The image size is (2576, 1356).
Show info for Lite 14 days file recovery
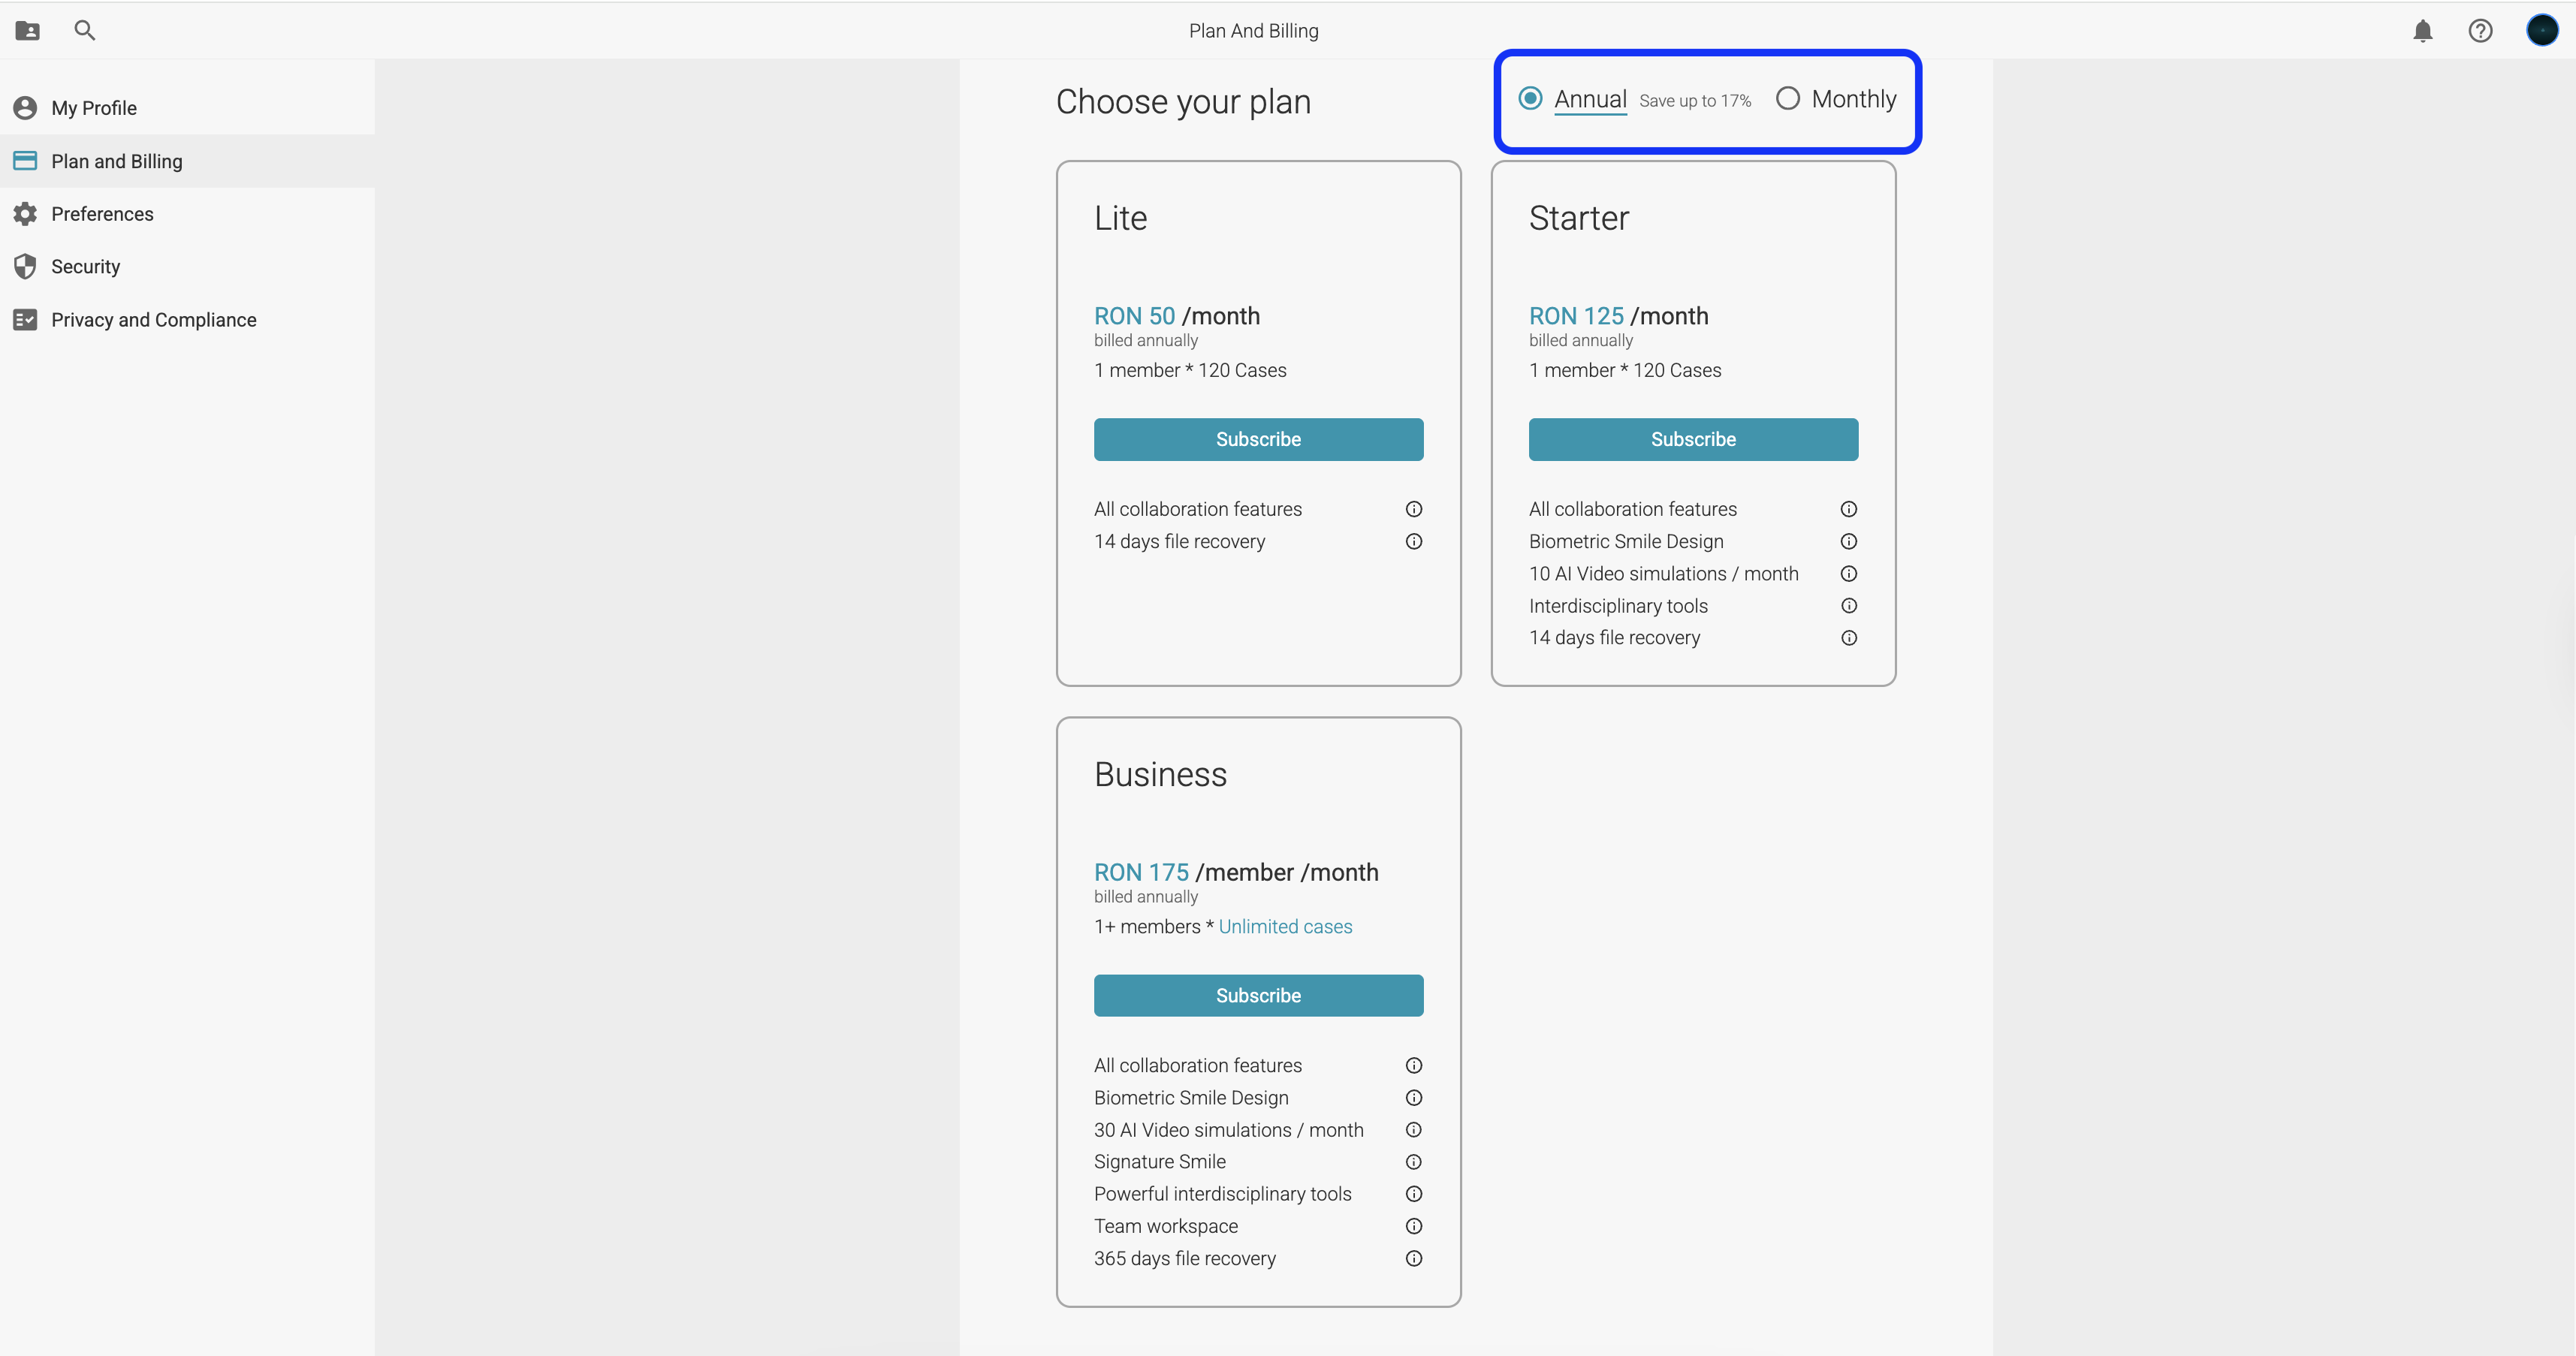(x=1413, y=542)
